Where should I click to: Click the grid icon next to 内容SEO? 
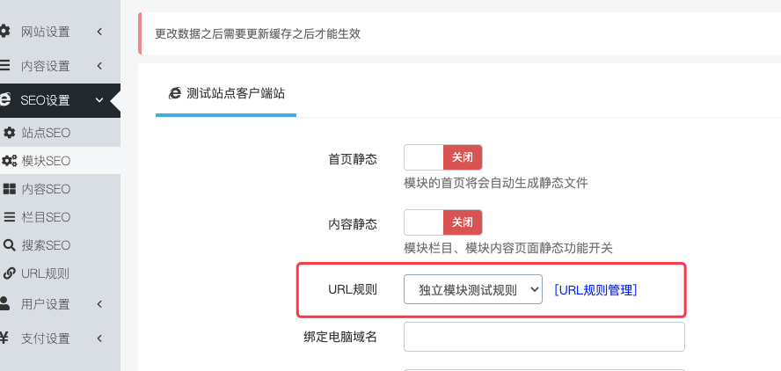pos(10,189)
